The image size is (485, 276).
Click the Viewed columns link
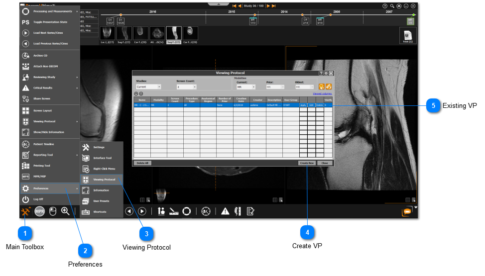pyautogui.click(x=322, y=93)
